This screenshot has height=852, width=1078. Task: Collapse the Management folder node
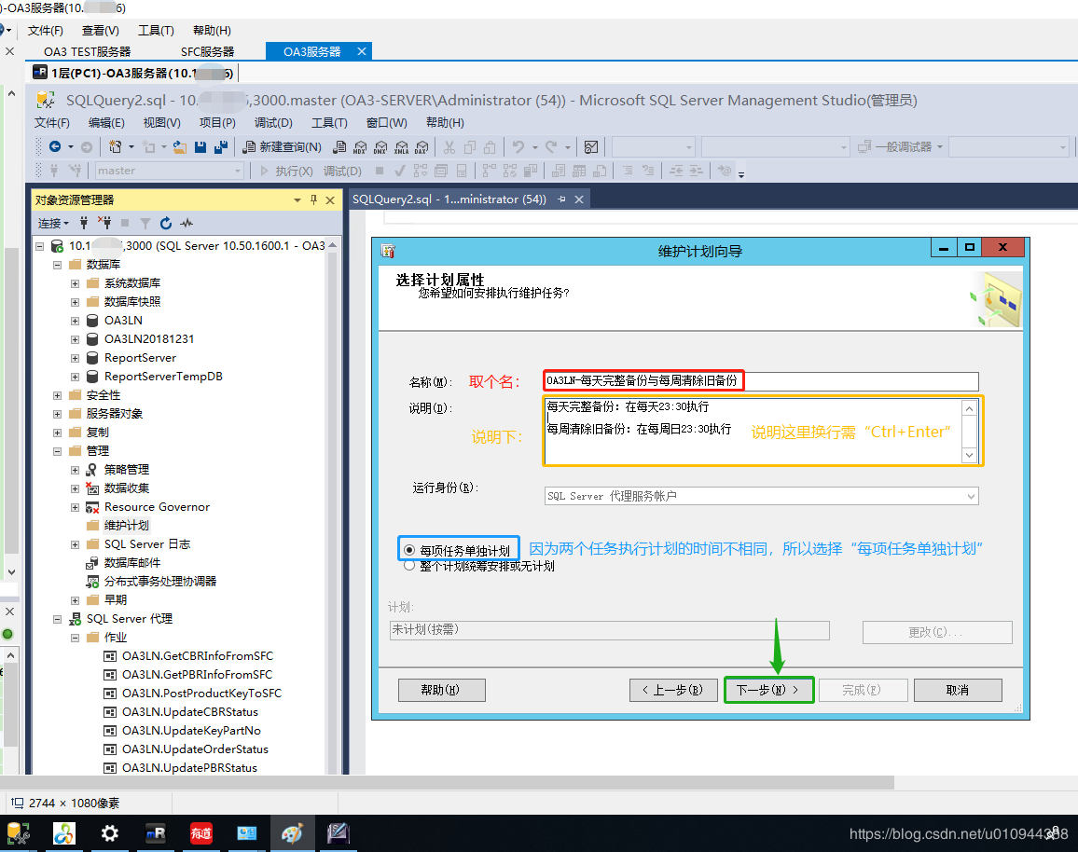pyautogui.click(x=57, y=451)
